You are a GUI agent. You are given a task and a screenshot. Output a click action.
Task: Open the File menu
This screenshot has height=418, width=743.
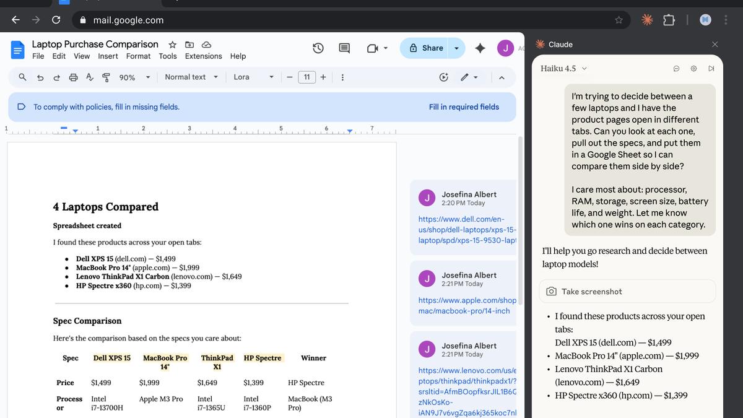[38, 56]
